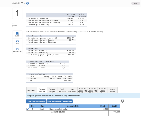
Task: Click the Indirect materials used row
Action: point(47,64)
